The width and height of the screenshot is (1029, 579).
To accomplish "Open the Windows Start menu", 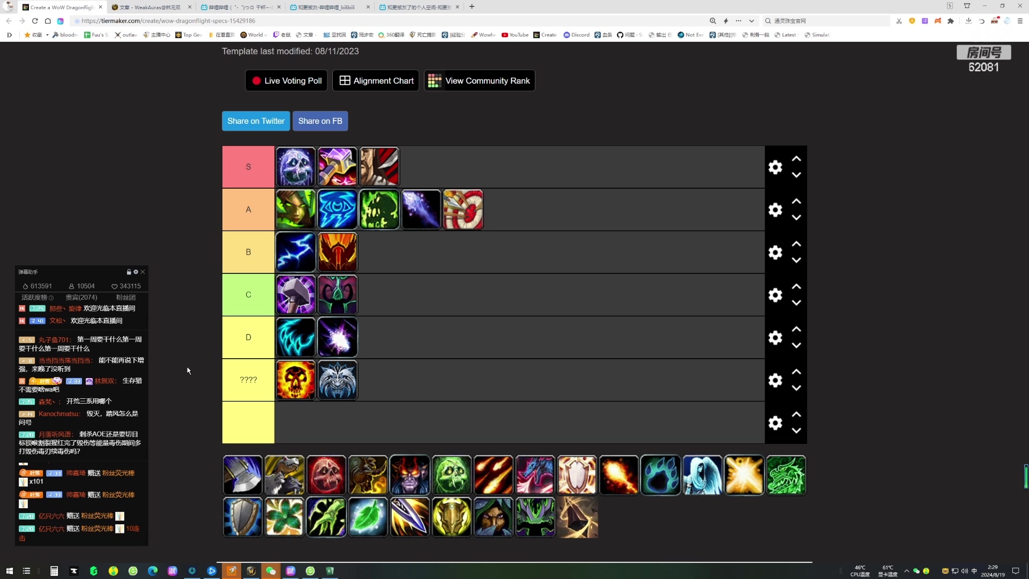I will (9, 571).
